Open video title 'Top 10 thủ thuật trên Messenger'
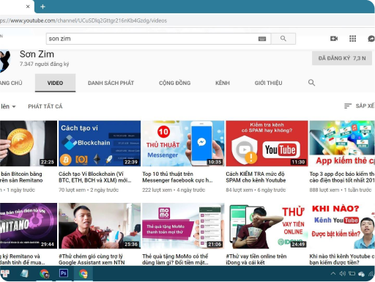 (177, 177)
